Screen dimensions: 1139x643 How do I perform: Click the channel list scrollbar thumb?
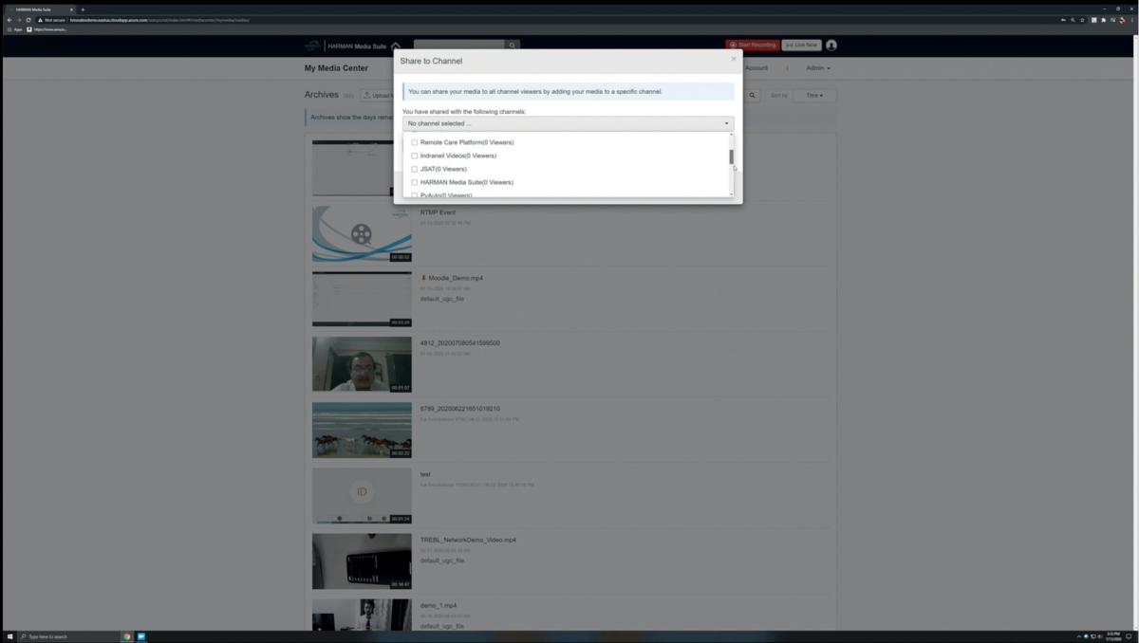click(x=731, y=156)
